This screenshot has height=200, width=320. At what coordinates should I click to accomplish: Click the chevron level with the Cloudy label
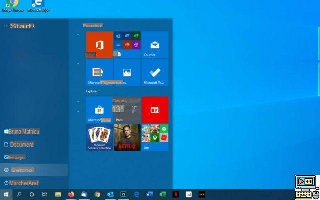tap(78, 102)
